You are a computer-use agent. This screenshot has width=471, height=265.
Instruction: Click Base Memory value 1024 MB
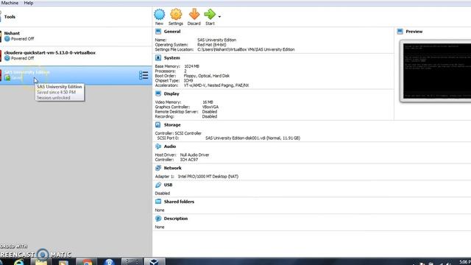tap(191, 66)
